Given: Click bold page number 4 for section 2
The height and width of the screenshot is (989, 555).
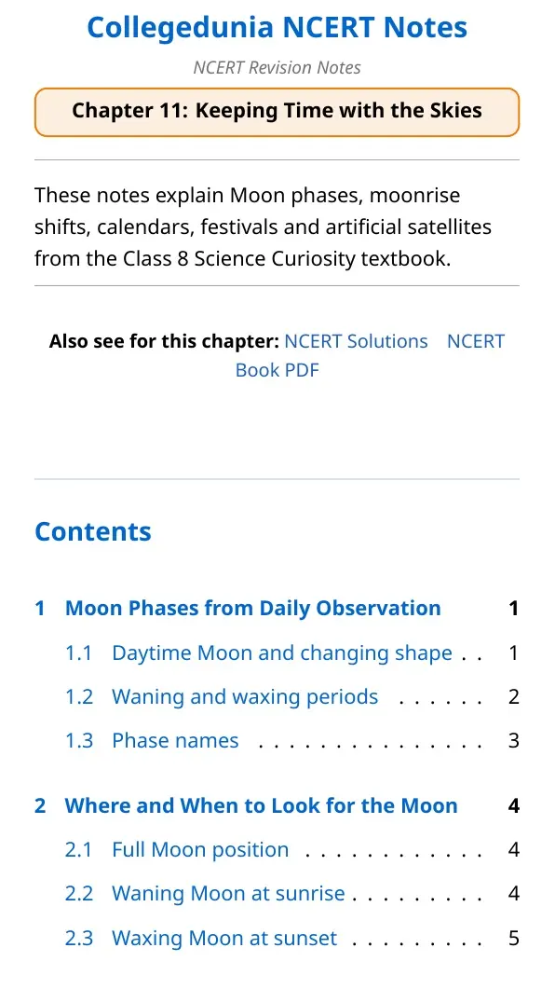Looking at the screenshot, I should (513, 805).
